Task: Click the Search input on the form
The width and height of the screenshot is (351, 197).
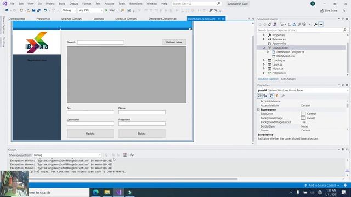Action: [101, 42]
